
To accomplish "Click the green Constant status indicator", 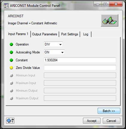I will pos(11,60).
